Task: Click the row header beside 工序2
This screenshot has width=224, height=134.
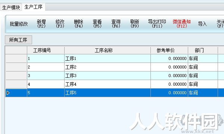Action: [x=16, y=67]
